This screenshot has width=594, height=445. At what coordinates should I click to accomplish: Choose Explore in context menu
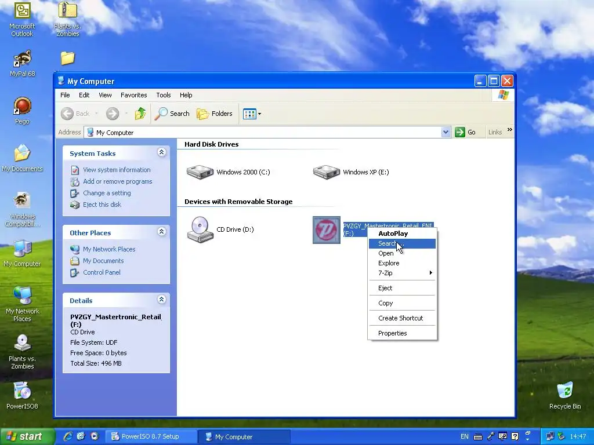403,263
